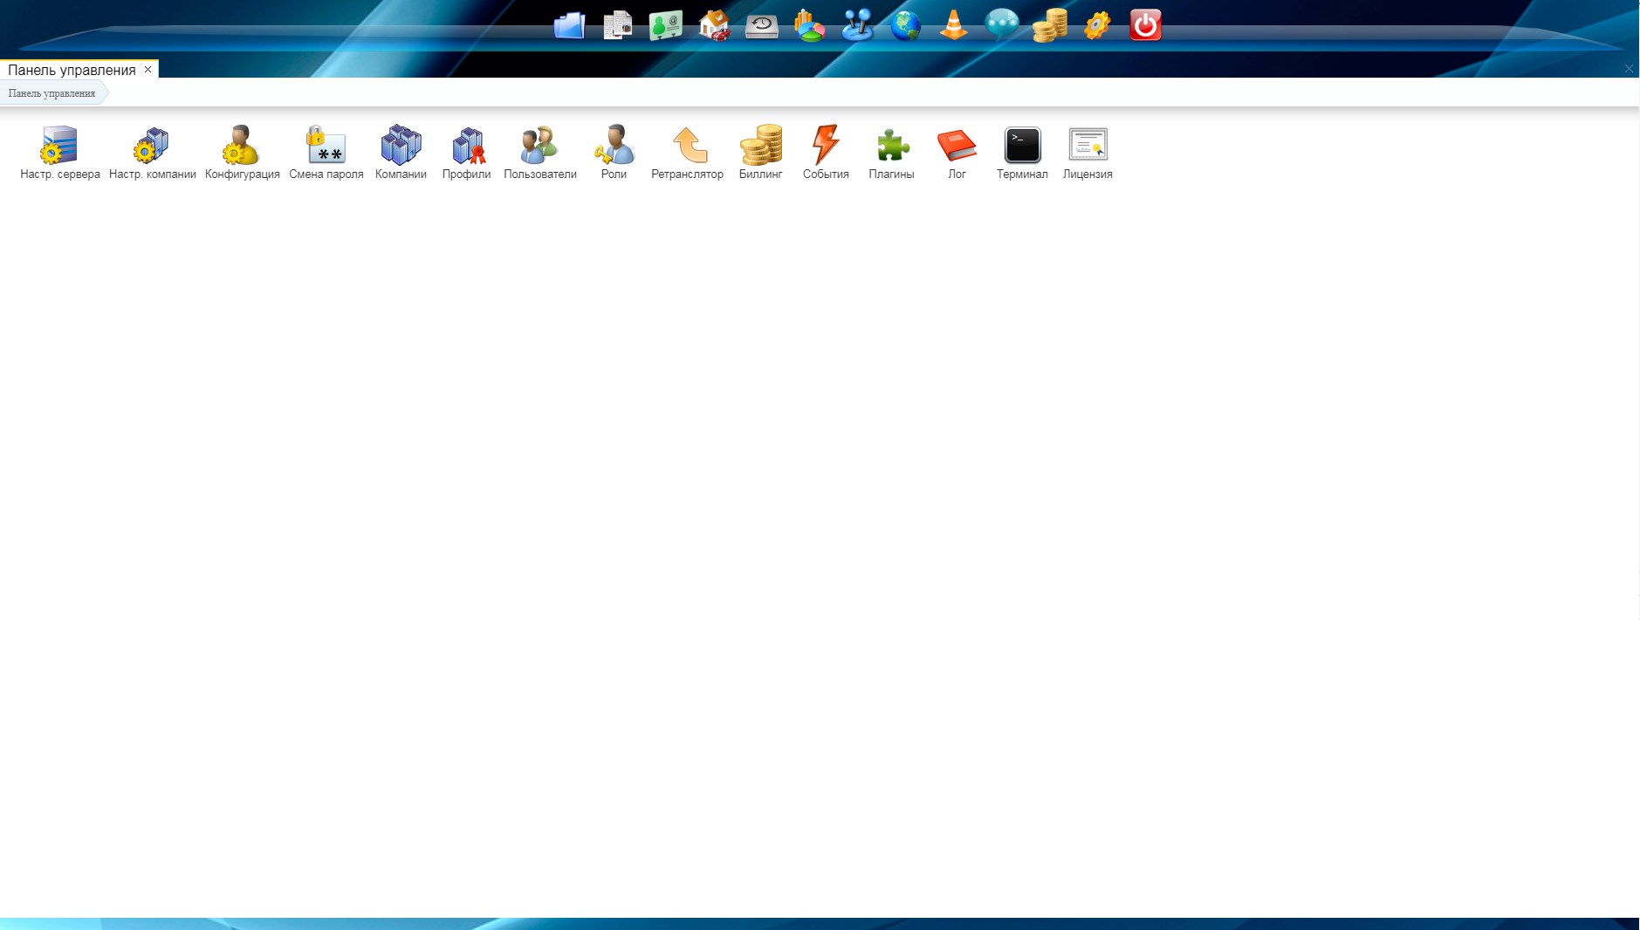Click the Панель управления breadcrumb
Screen dimensions: 1640x930
[51, 93]
